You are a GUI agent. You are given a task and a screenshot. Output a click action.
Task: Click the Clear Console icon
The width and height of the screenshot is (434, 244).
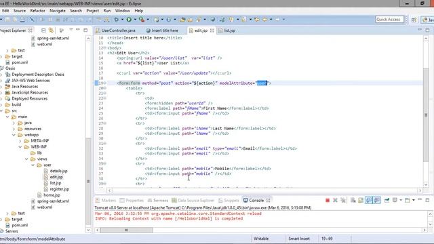353,200
